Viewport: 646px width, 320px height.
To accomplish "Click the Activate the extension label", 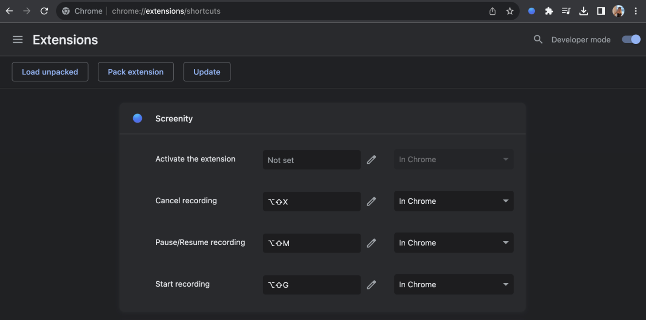I will 195,159.
